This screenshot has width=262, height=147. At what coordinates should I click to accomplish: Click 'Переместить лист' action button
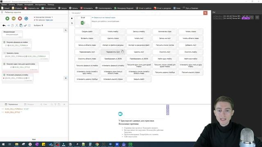pyautogui.click(x=113, y=52)
